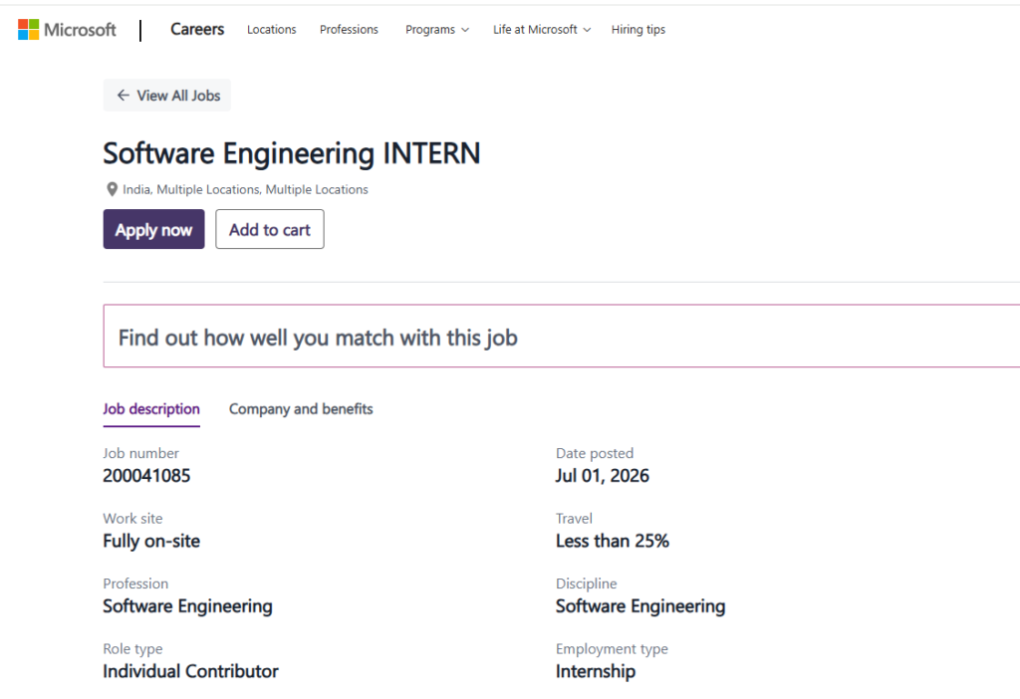Click the Job number label

(140, 453)
